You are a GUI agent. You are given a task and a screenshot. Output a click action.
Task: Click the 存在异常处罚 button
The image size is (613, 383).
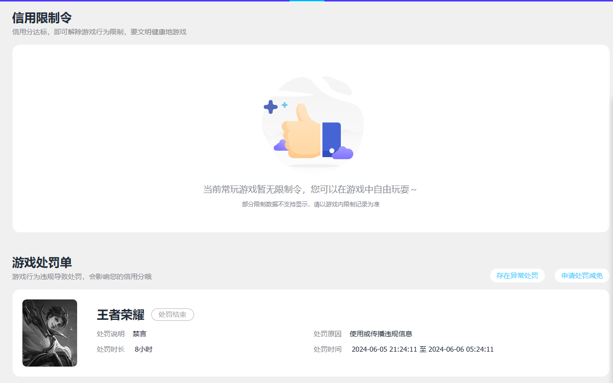click(x=517, y=276)
